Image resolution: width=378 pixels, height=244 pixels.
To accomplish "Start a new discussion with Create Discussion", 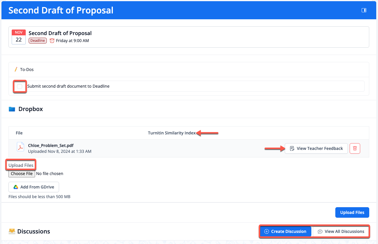I will pyautogui.click(x=285, y=231).
